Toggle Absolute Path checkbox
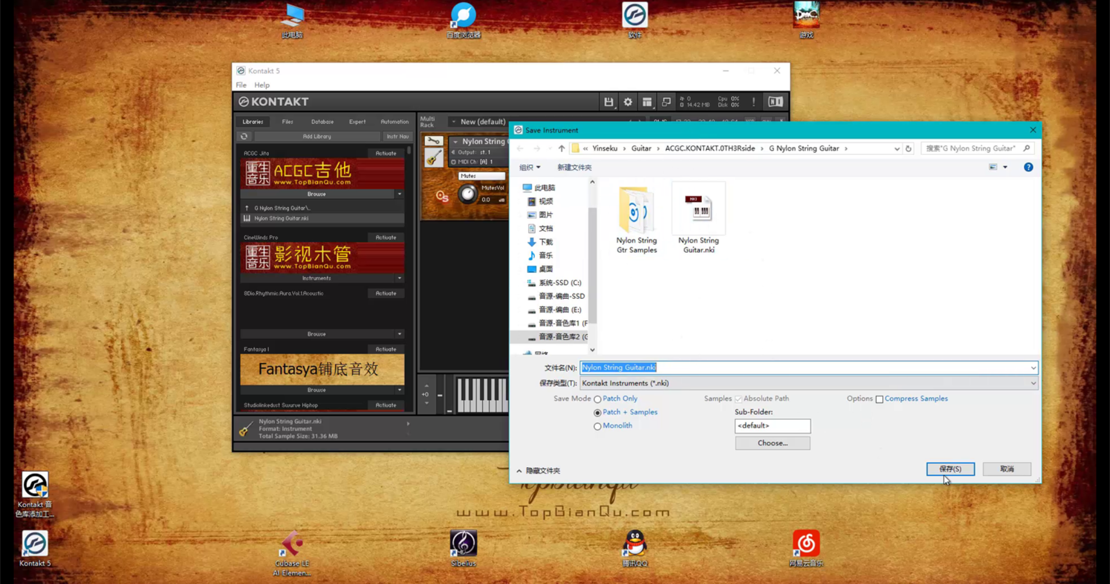The width and height of the screenshot is (1110, 584). click(738, 399)
